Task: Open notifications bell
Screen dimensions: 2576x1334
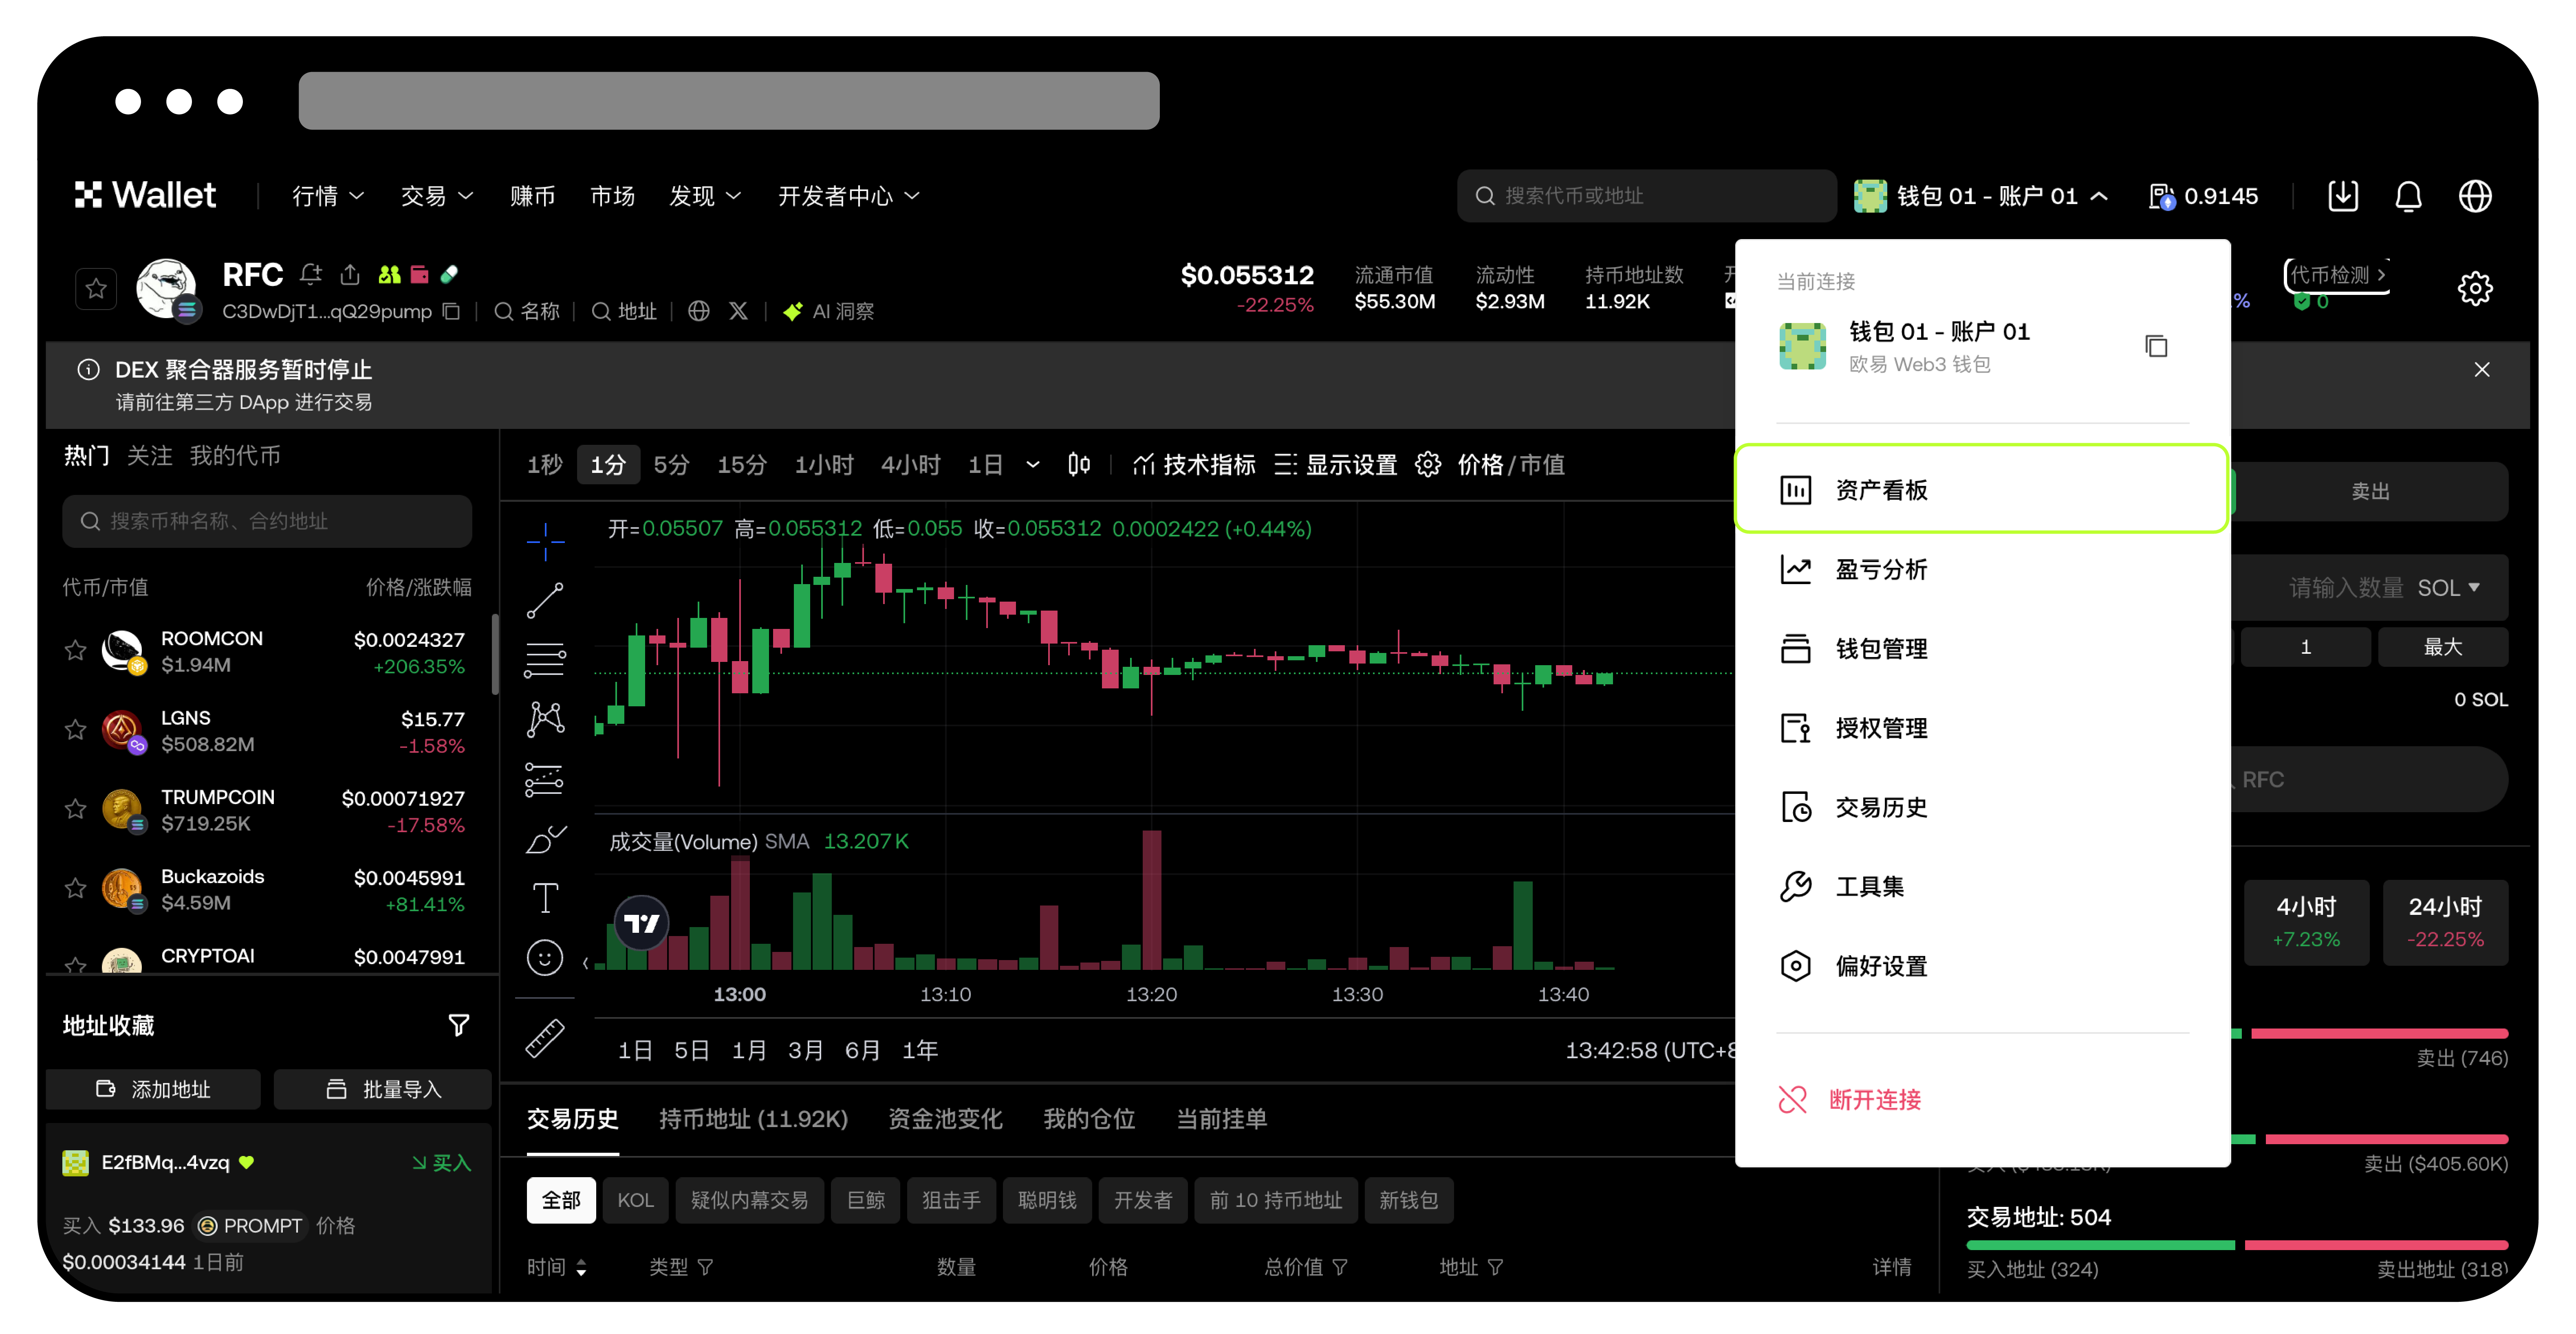Action: pyautogui.click(x=2408, y=196)
